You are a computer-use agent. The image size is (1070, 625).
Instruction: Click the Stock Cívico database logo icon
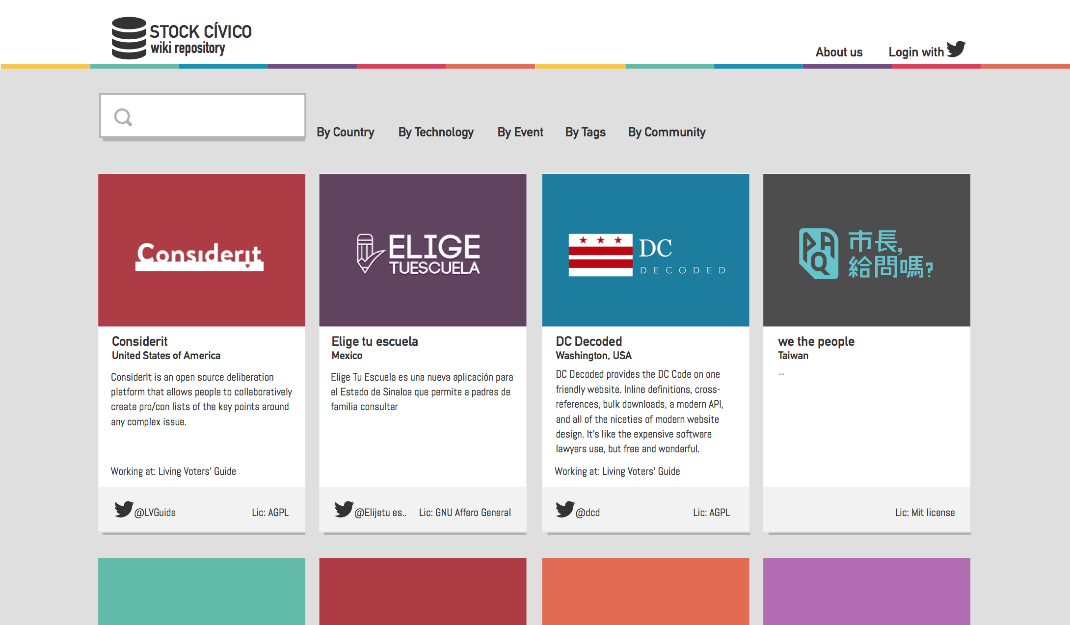click(129, 38)
